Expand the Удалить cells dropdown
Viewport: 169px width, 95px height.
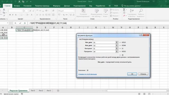(120, 13)
